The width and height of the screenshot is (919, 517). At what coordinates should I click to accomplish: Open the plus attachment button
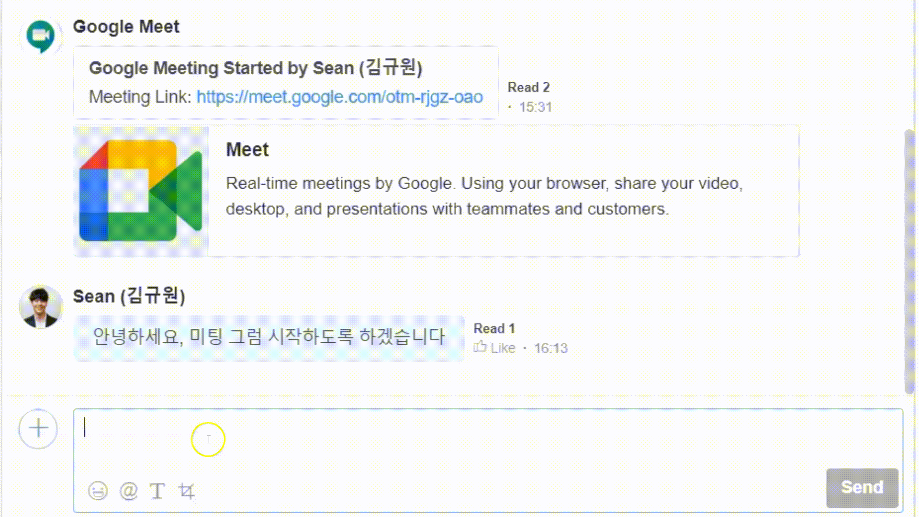pos(38,428)
